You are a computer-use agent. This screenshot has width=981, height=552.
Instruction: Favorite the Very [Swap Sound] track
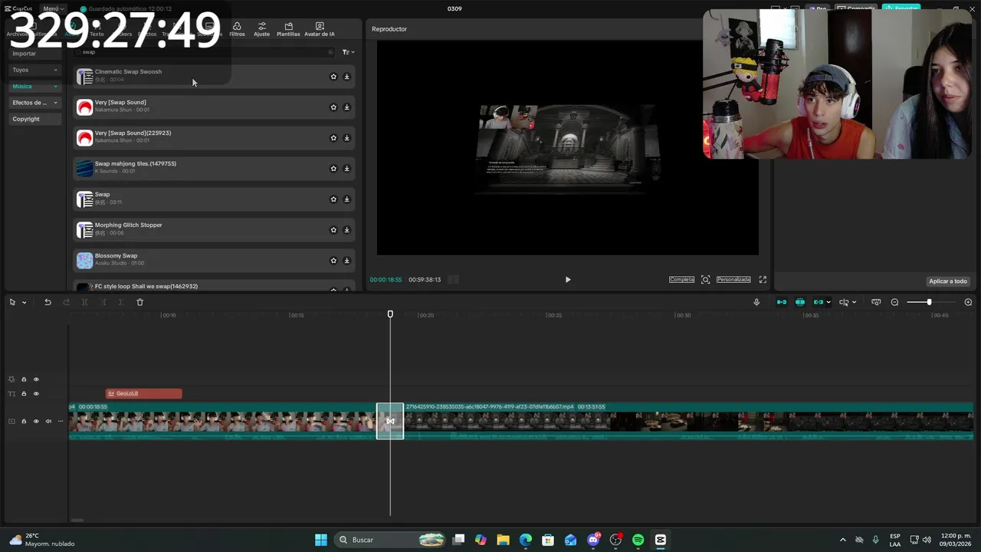(x=333, y=107)
